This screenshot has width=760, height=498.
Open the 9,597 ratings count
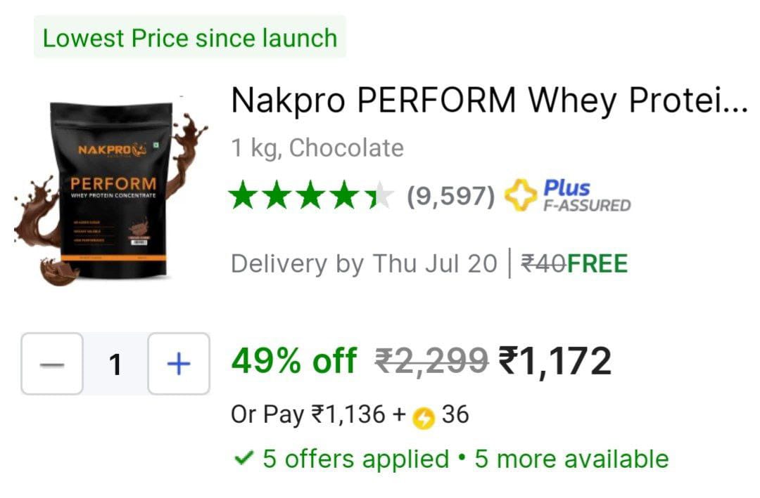(451, 196)
